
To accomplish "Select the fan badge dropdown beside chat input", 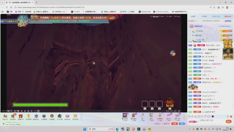I will tap(193, 122).
